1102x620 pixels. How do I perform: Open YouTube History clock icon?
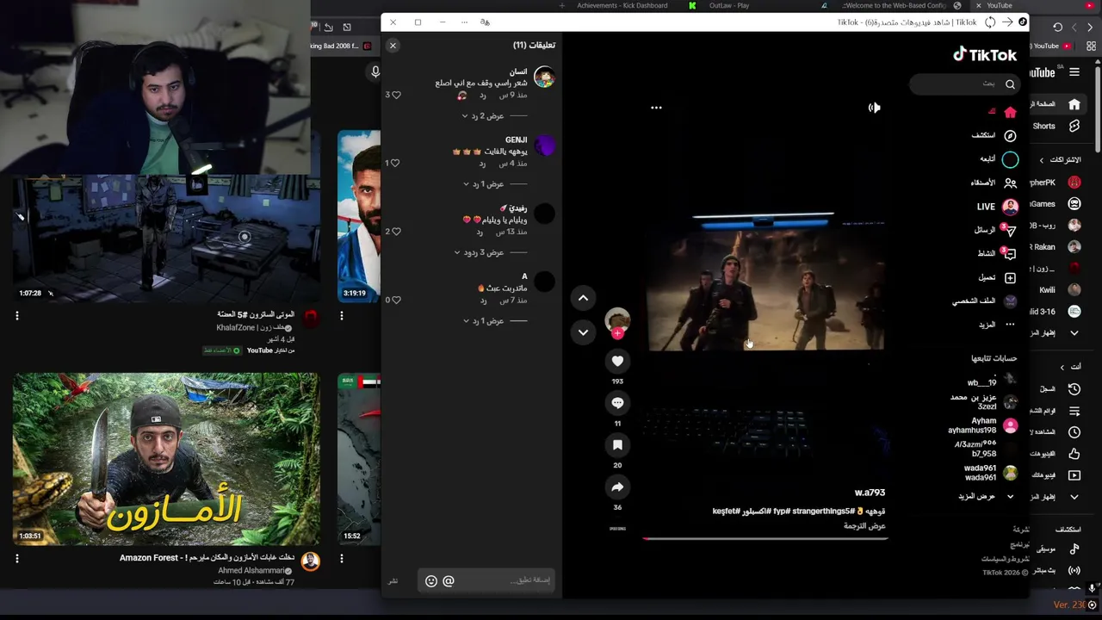(x=1074, y=389)
